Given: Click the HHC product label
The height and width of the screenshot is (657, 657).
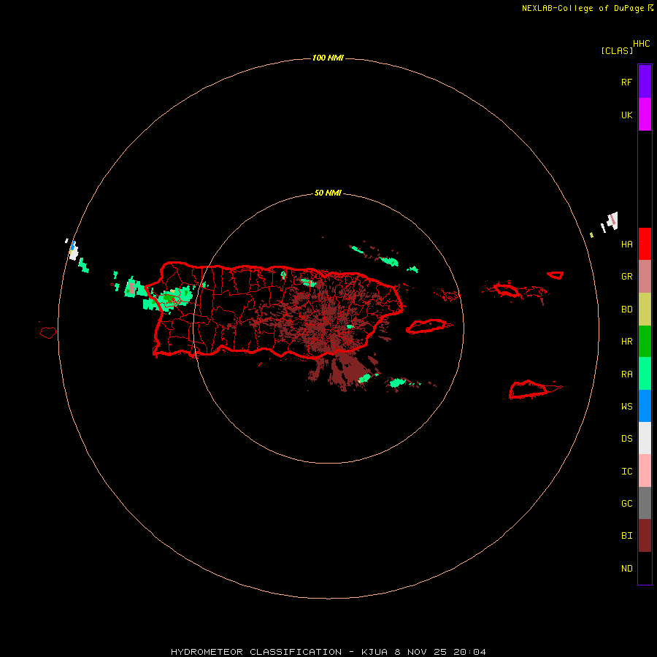Looking at the screenshot, I should [642, 44].
